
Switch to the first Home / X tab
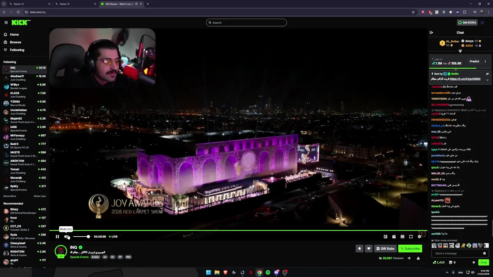29,4
